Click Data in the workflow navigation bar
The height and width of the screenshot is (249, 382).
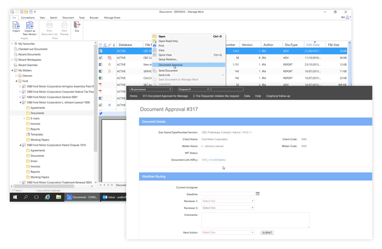(x=247, y=96)
